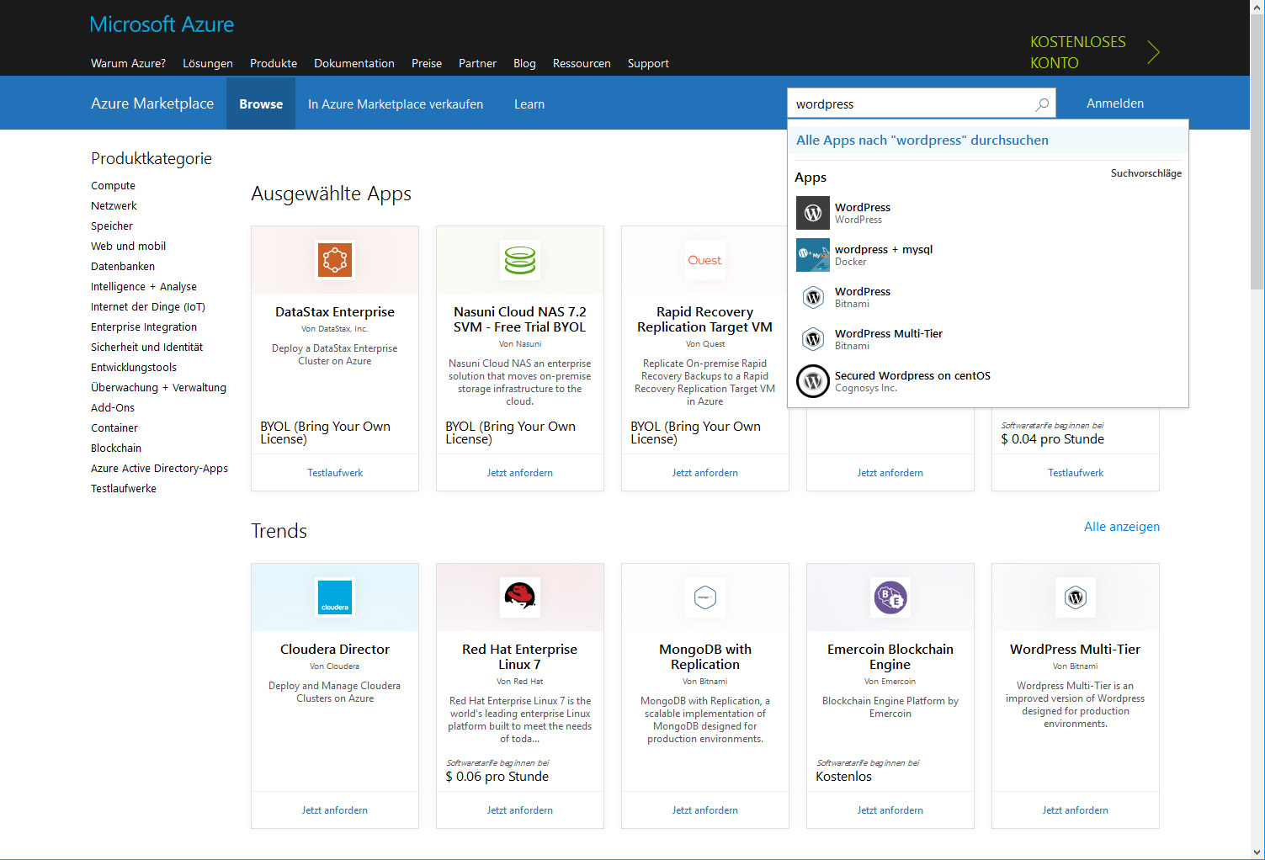The height and width of the screenshot is (860, 1265).
Task: Open In Azure Marketplace verkaufen tab
Action: 396,104
